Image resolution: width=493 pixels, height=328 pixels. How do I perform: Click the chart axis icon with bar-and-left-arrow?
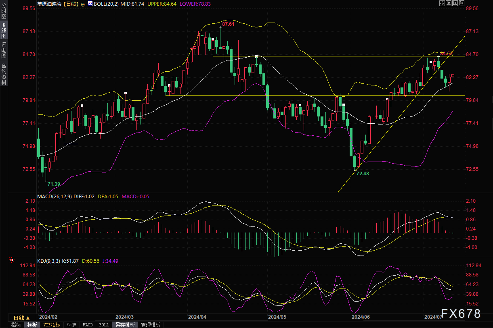[x=448, y=4]
